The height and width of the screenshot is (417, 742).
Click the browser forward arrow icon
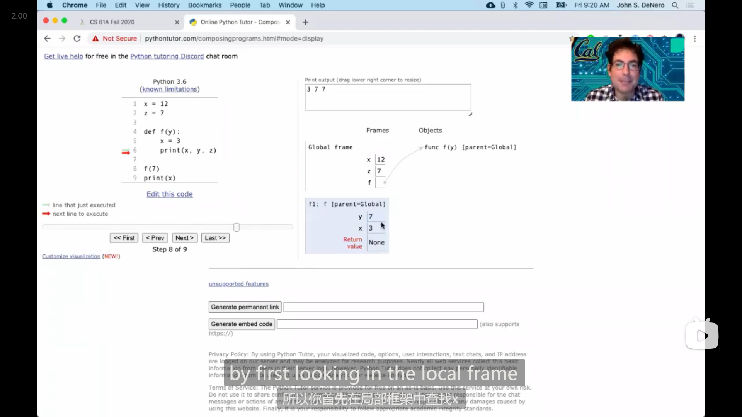[x=62, y=39]
